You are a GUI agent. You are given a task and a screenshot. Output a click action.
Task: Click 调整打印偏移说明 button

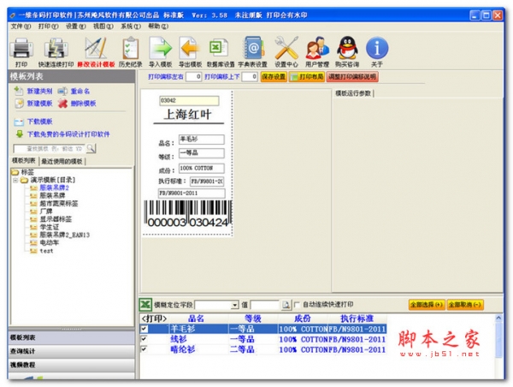point(352,77)
